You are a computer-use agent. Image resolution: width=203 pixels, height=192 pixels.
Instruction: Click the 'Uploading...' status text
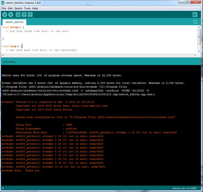pyautogui.click(x=9, y=62)
